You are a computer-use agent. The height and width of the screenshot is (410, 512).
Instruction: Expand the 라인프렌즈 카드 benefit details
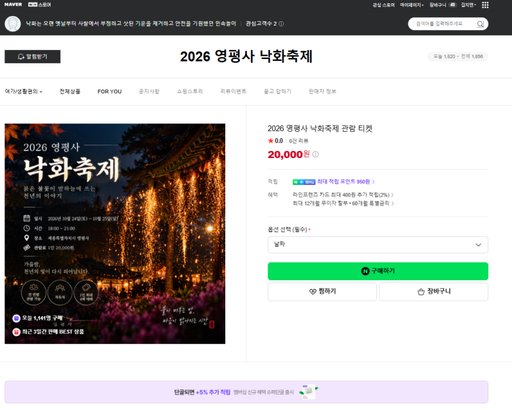(x=343, y=195)
